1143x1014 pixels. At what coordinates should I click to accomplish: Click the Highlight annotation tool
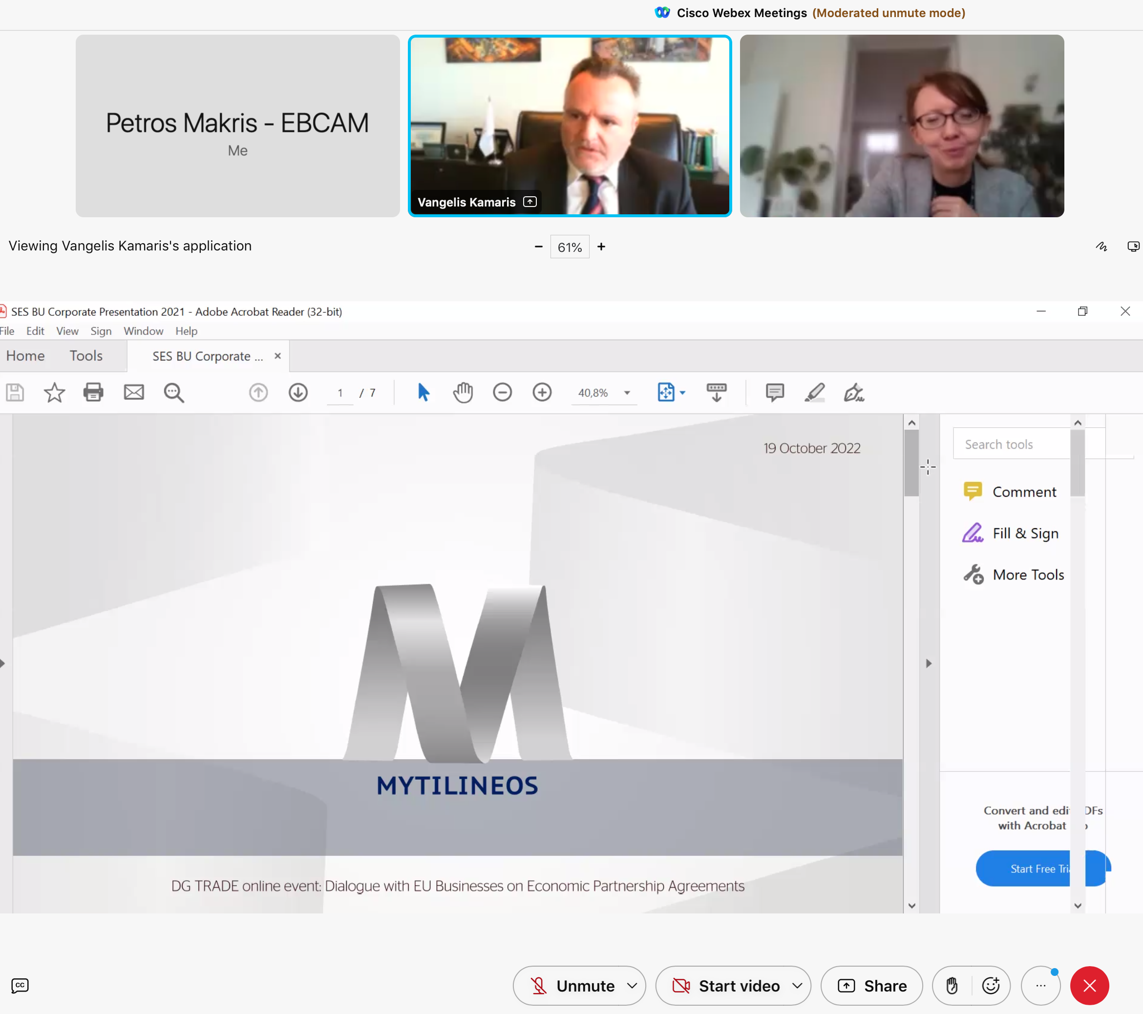[x=815, y=393]
